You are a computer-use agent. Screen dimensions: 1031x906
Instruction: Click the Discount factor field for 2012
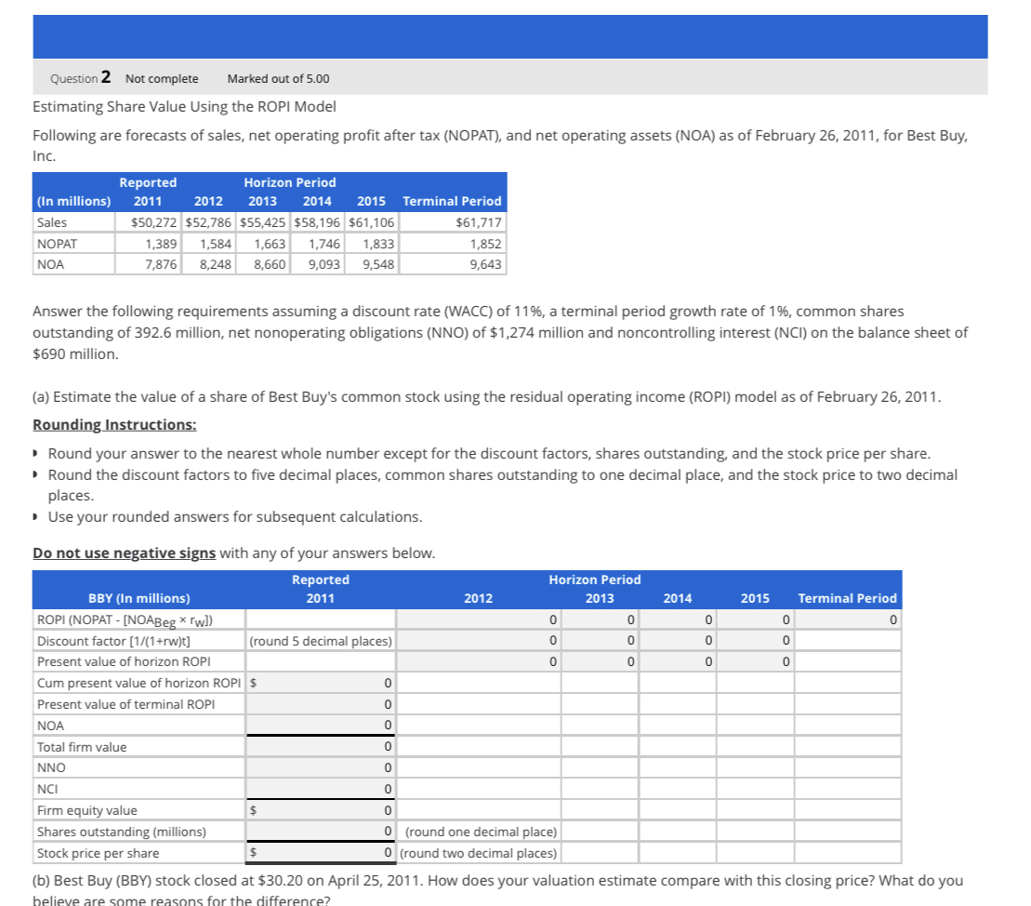[479, 640]
